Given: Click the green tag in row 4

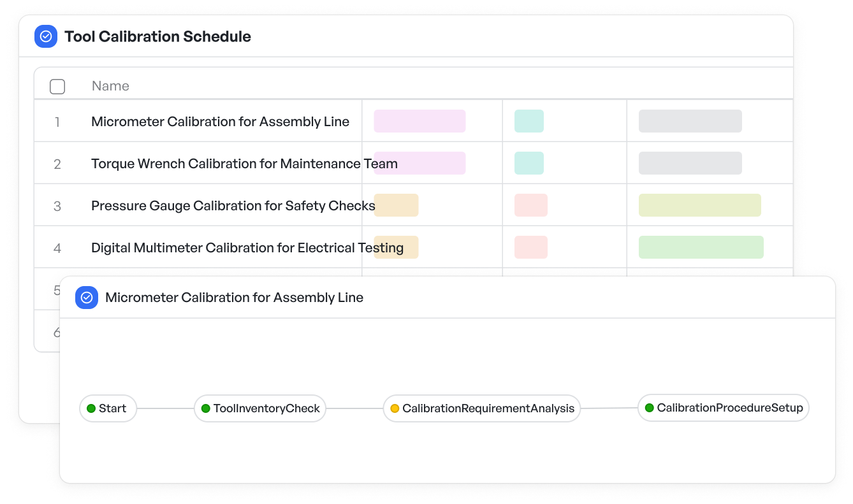Looking at the screenshot, I should [x=701, y=247].
